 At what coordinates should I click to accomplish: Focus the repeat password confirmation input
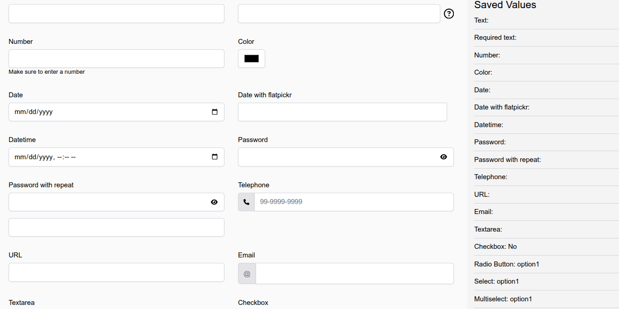(116, 227)
